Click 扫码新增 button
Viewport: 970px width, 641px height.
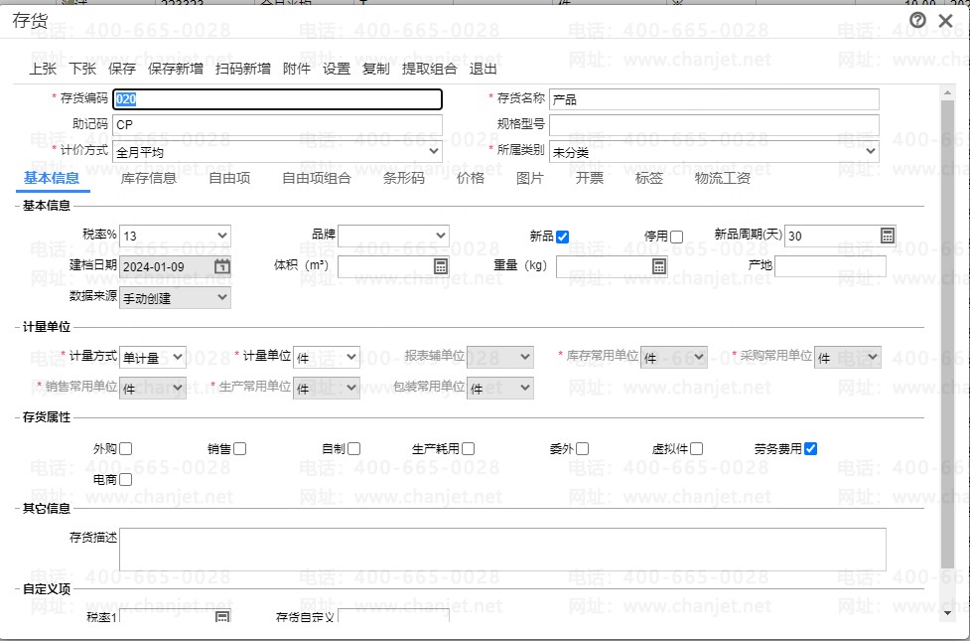click(243, 69)
